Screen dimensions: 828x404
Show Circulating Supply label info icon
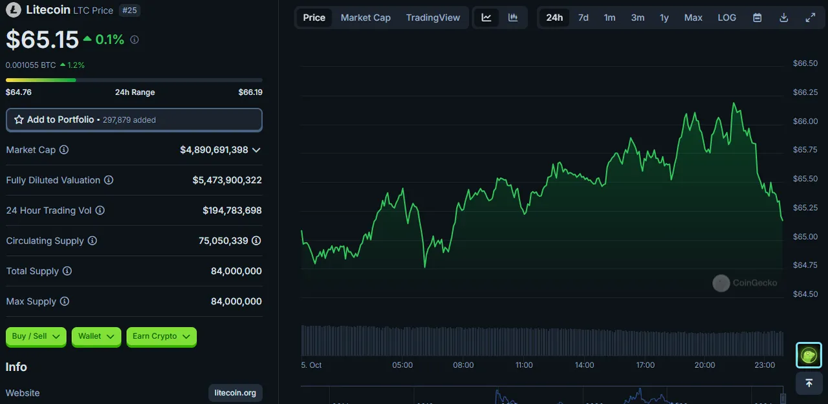click(x=93, y=241)
